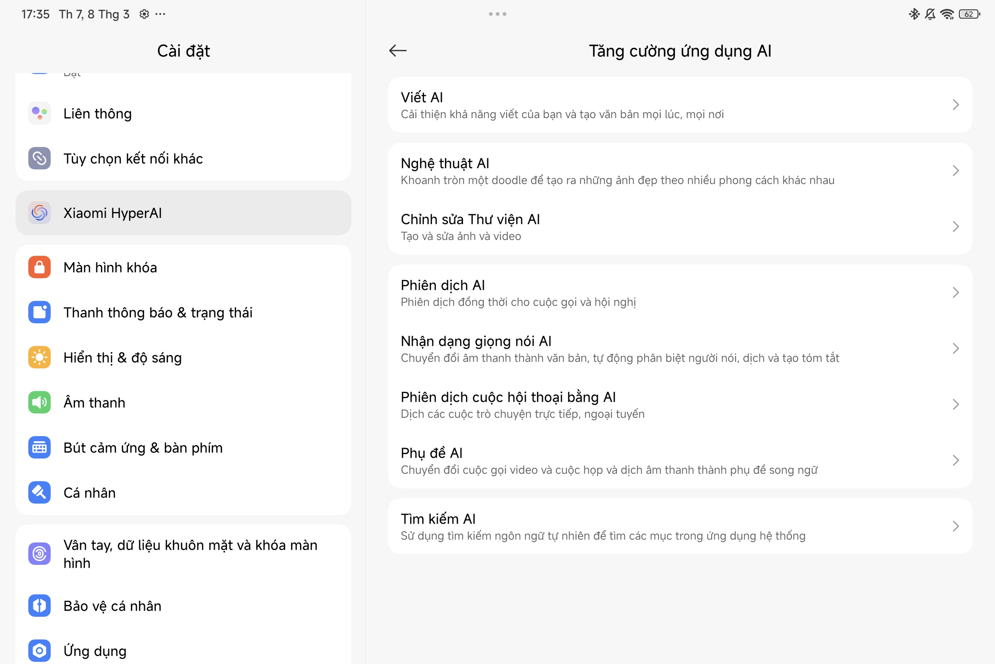995x664 pixels.
Task: Tap the Cá nhân brush icon
Action: point(39,493)
